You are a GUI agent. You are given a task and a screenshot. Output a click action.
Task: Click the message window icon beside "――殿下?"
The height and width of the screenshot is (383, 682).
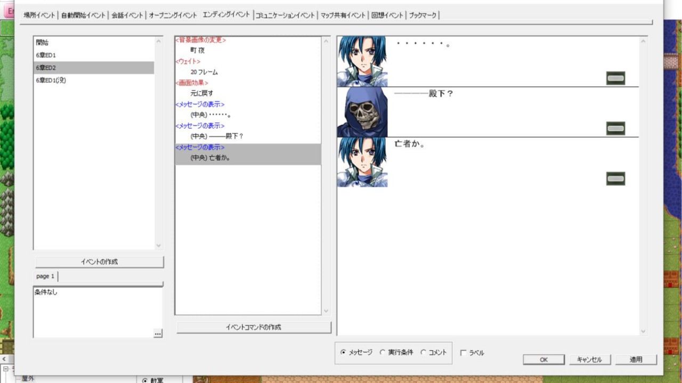point(615,128)
